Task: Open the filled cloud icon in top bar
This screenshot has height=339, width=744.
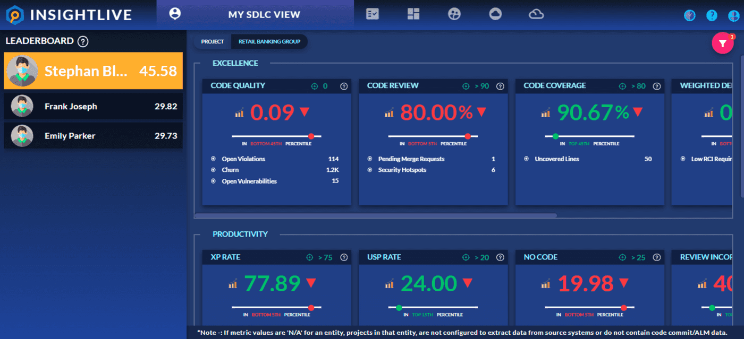Action: 495,14
